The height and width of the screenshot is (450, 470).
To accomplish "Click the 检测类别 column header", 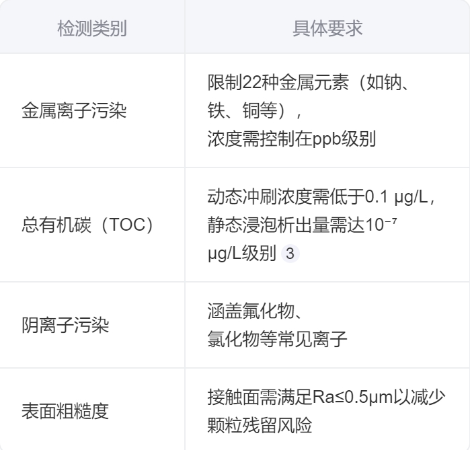I will [91, 28].
